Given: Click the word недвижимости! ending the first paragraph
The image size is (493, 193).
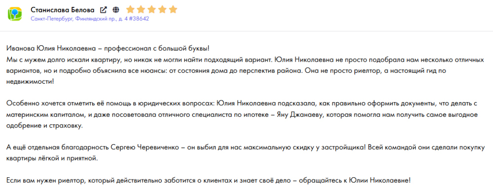Looking at the screenshot, I should point(30,82).
